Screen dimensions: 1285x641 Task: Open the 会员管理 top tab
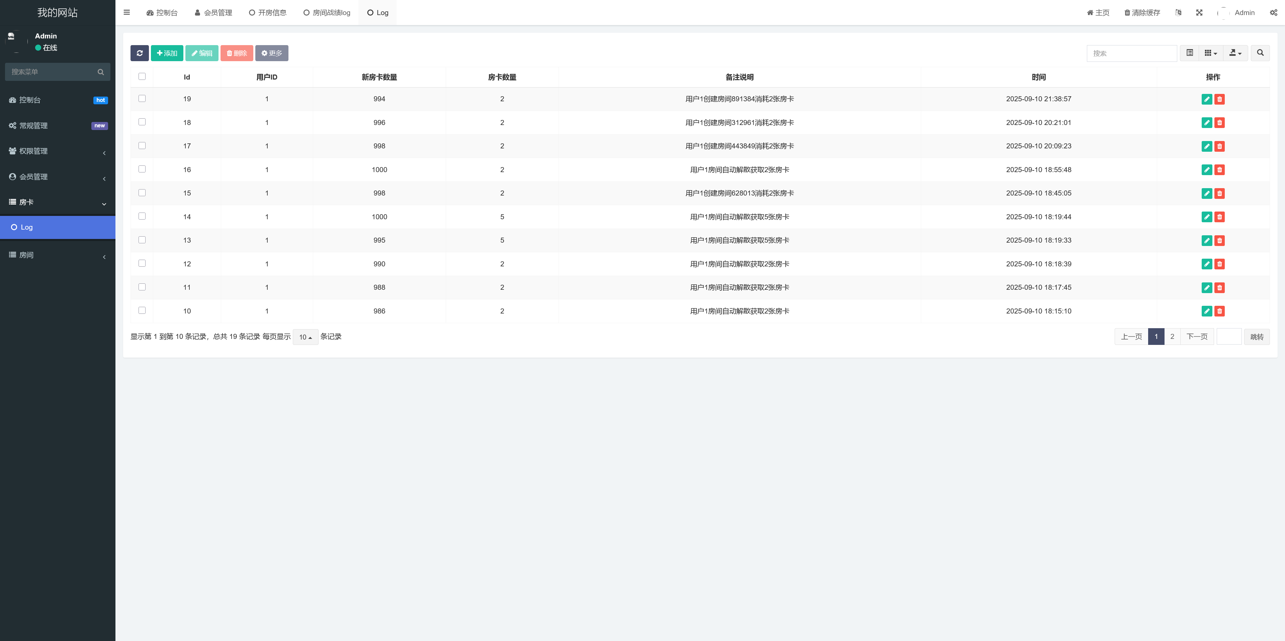[213, 12]
